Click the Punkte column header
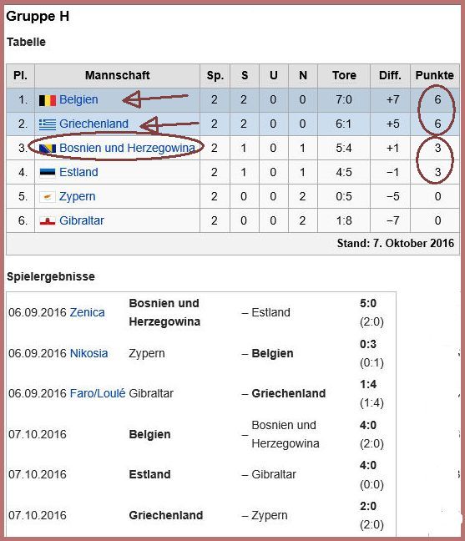This screenshot has height=541, width=465. point(435,75)
